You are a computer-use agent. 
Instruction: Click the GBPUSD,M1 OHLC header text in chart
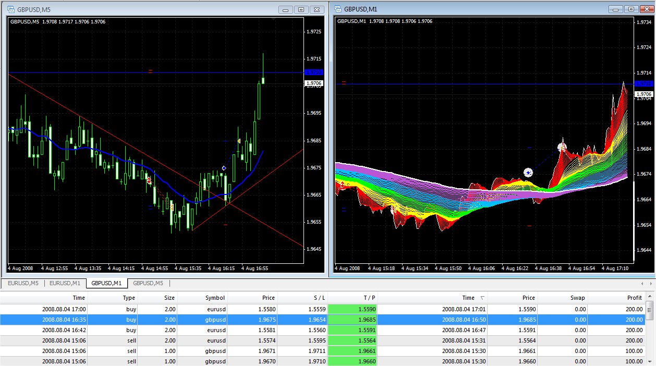(385, 21)
